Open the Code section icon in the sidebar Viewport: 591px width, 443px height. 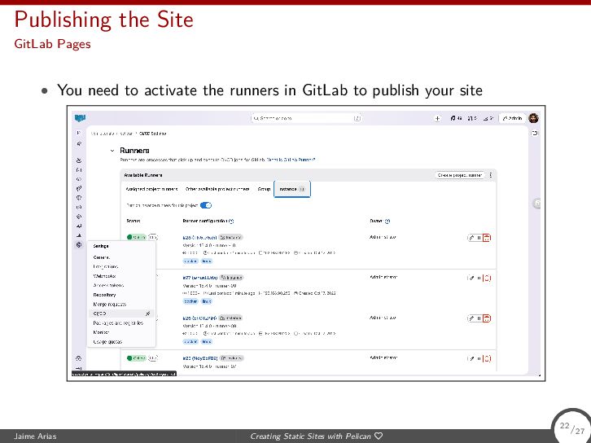click(x=79, y=179)
